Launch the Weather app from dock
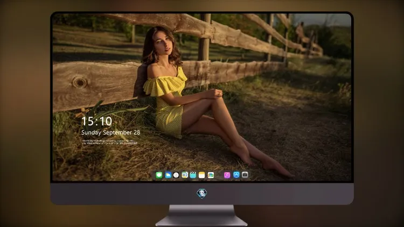This screenshot has height=227, width=404. click(x=168, y=175)
